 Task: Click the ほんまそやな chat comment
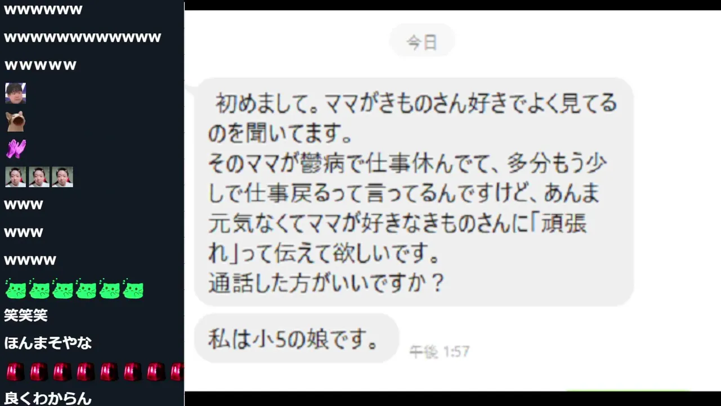point(48,343)
